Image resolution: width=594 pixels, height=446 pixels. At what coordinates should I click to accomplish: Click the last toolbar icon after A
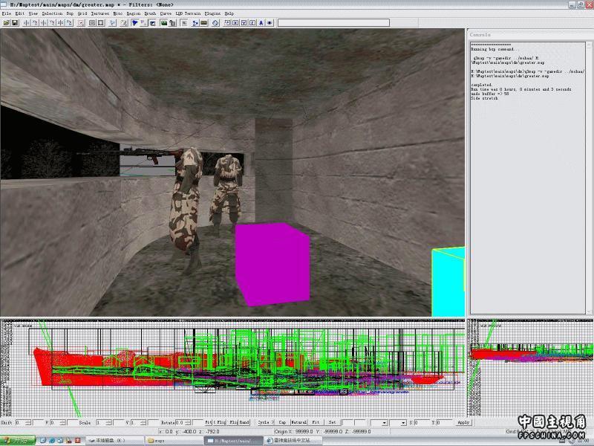(270, 23)
